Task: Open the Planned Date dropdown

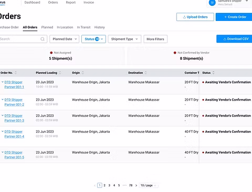Action: coord(65,39)
